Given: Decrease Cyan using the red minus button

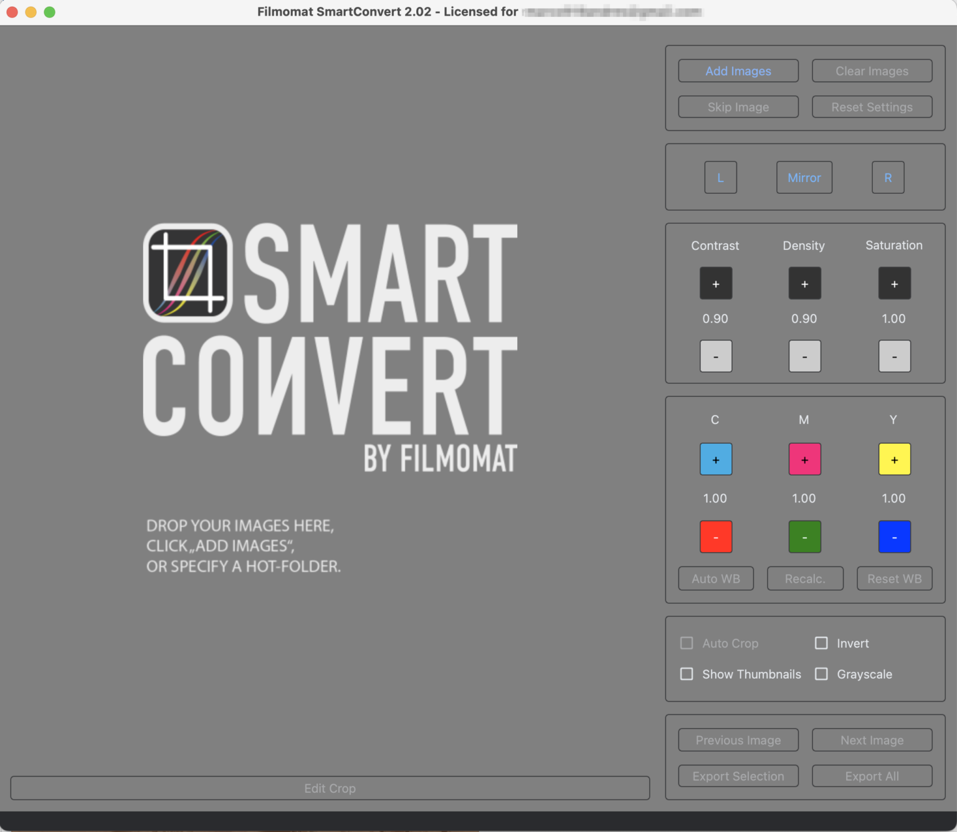Looking at the screenshot, I should (x=715, y=537).
